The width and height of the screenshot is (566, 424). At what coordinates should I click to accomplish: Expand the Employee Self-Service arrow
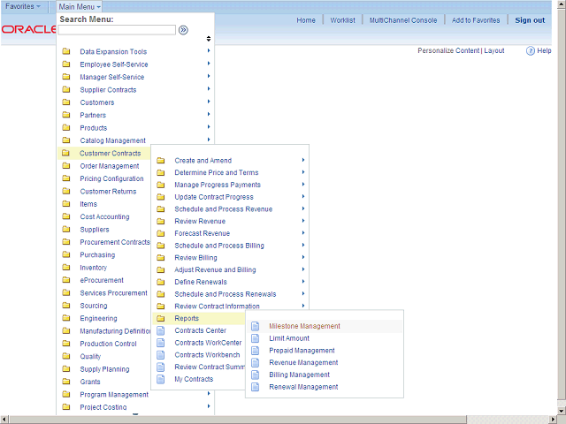209,64
